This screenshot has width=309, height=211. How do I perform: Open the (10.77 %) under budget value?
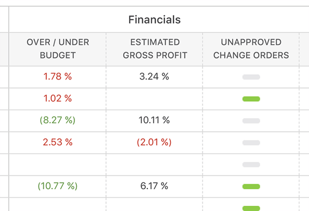pos(57,186)
